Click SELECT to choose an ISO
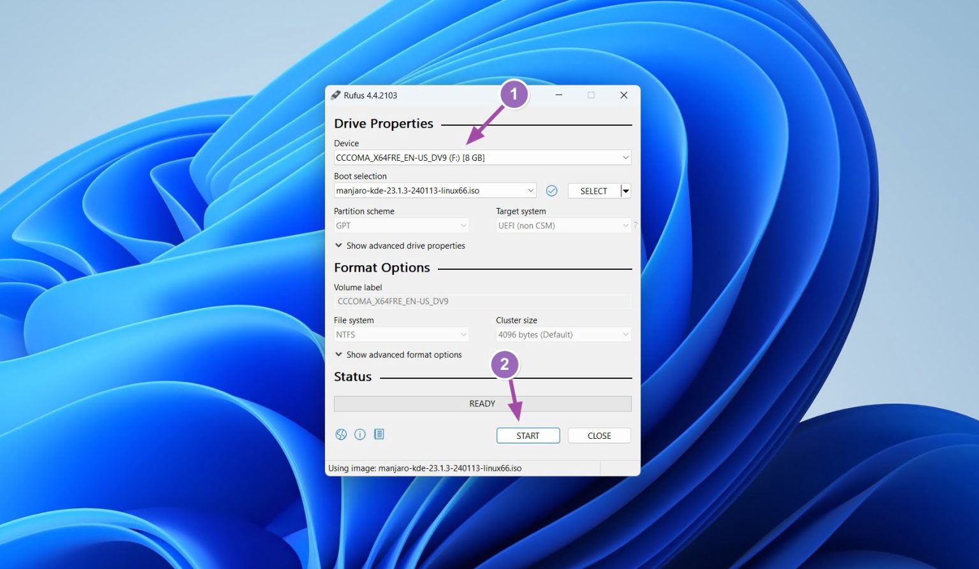 pos(593,190)
